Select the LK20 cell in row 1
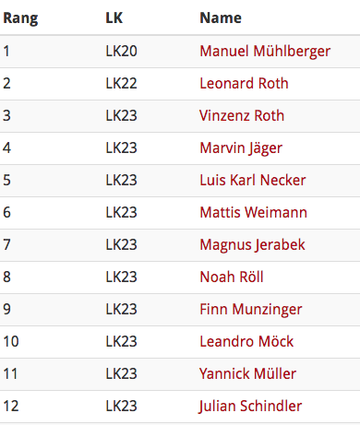Screen dimensions: 360x425 pyautogui.click(x=121, y=51)
